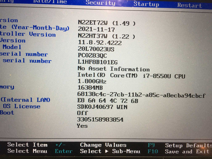Click the Sub-Menu arrow triangle icon
Image resolution: width=212 pixels, height=159 pixels.
[107, 151]
